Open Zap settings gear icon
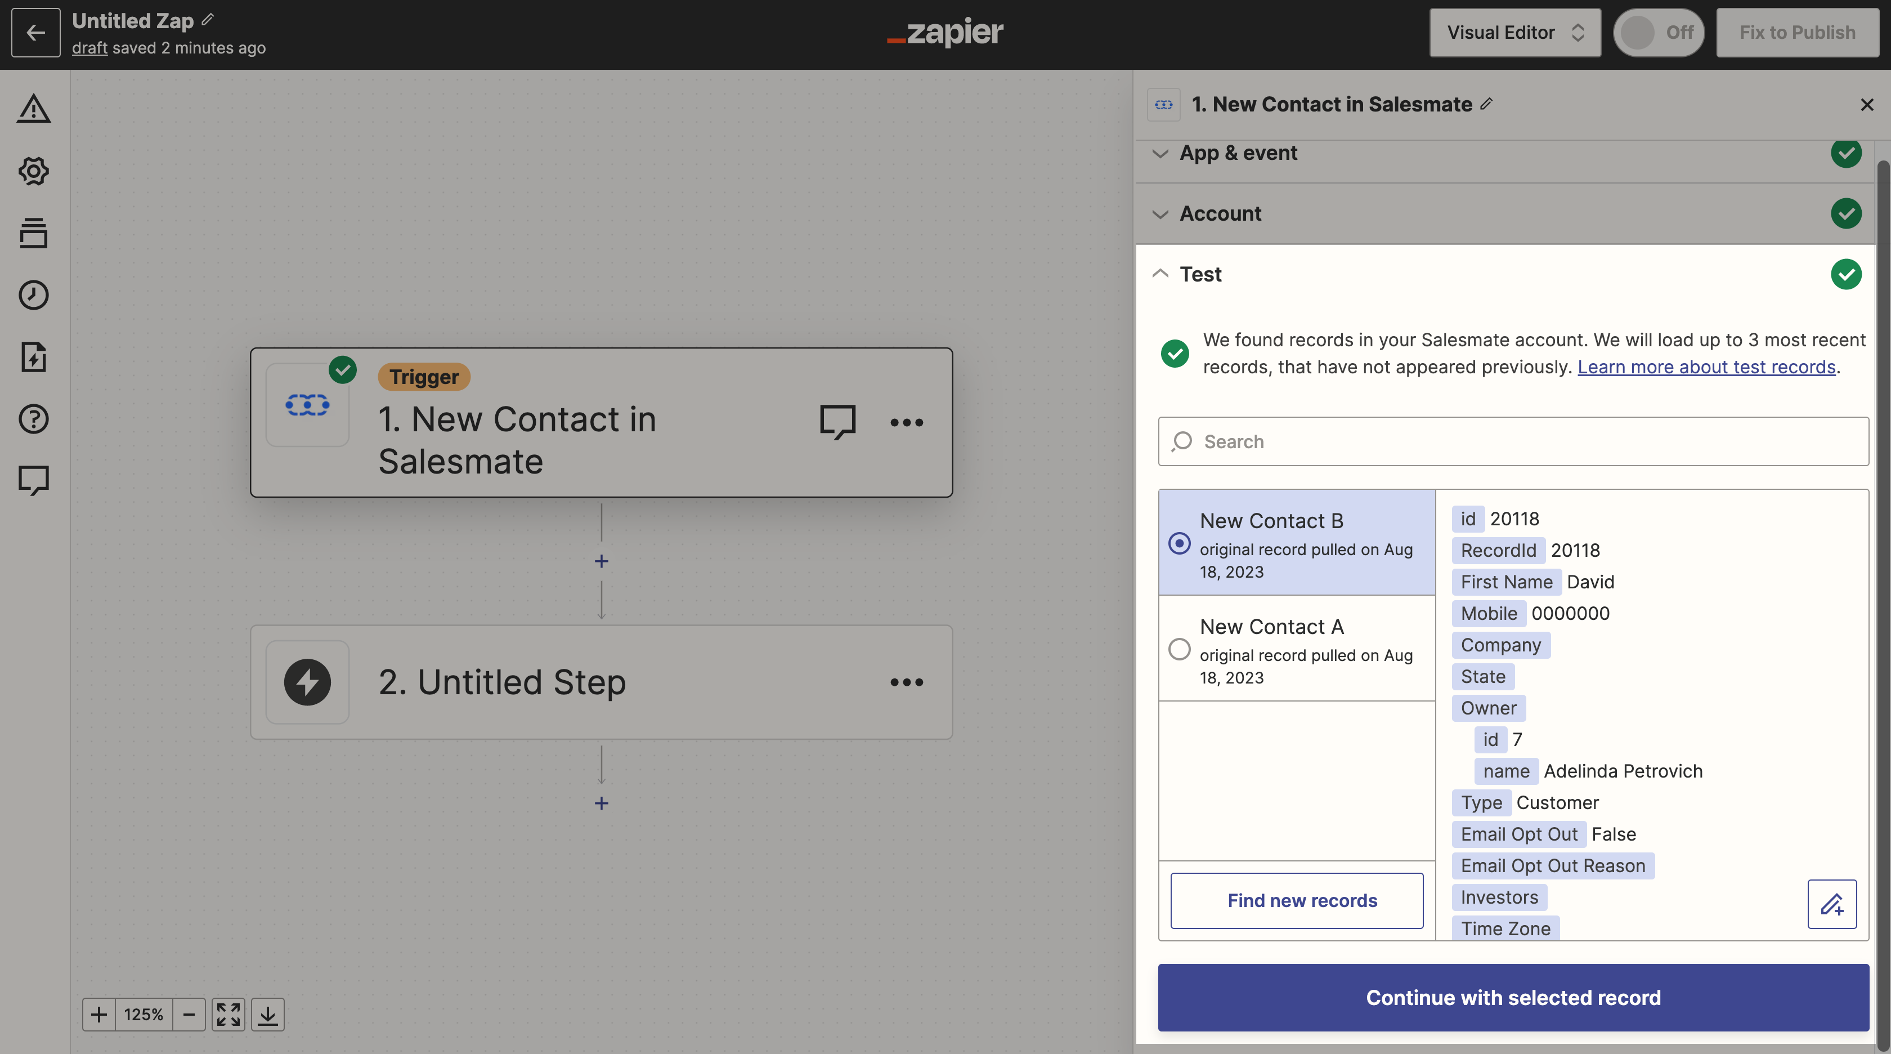 pos(34,171)
